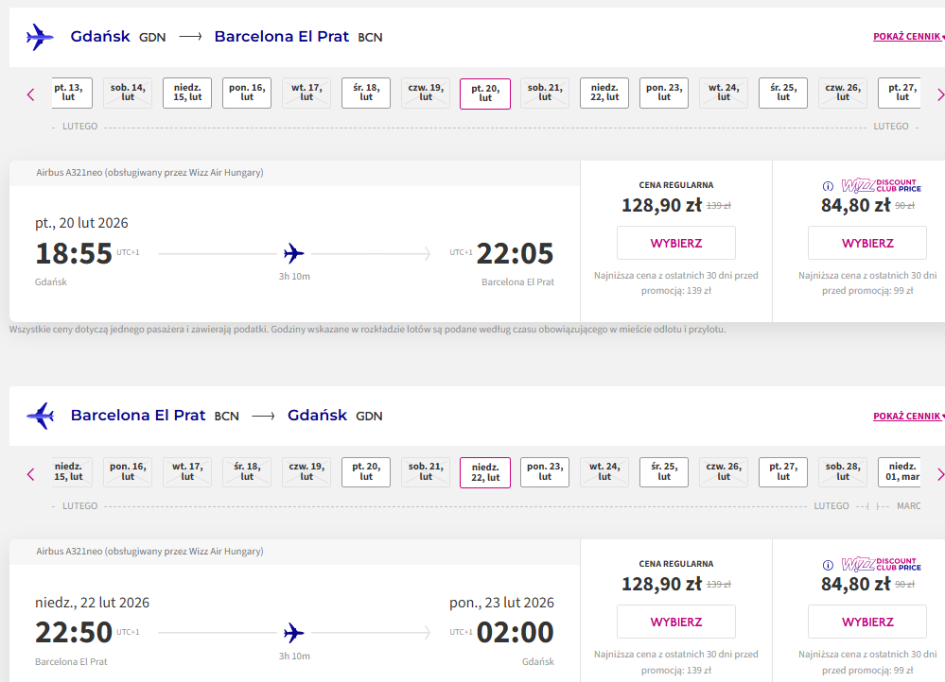Viewport: 945px width, 682px height.
Task: Choose regular price WYBIERZ for outbound flight
Action: click(x=676, y=243)
